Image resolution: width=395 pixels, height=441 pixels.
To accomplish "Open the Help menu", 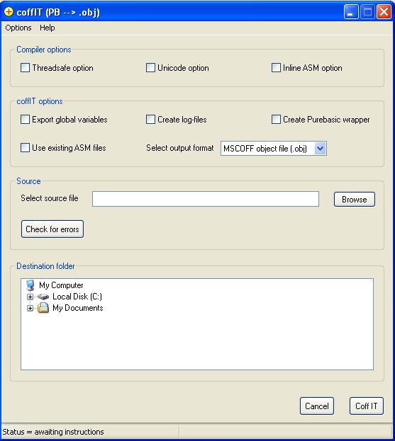I will (x=48, y=28).
